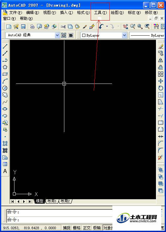This screenshot has width=166, height=232.
Task: Select the Hatch tool
Action: coord(5,143)
